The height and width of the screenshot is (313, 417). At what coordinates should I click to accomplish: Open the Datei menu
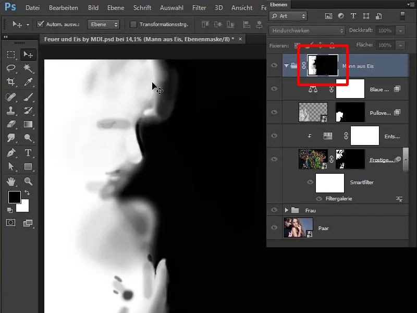click(x=32, y=8)
